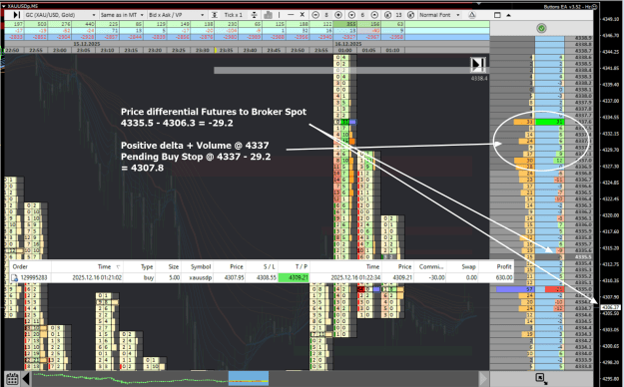Open the GC (XAU/USD, Gold) instrument dropdown
Screen dimensions: 624x387
pos(61,15)
